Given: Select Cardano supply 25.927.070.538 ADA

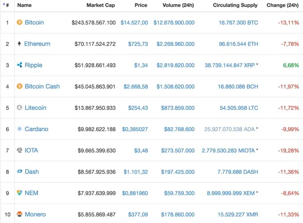Looking at the screenshot, I should [230, 129].
